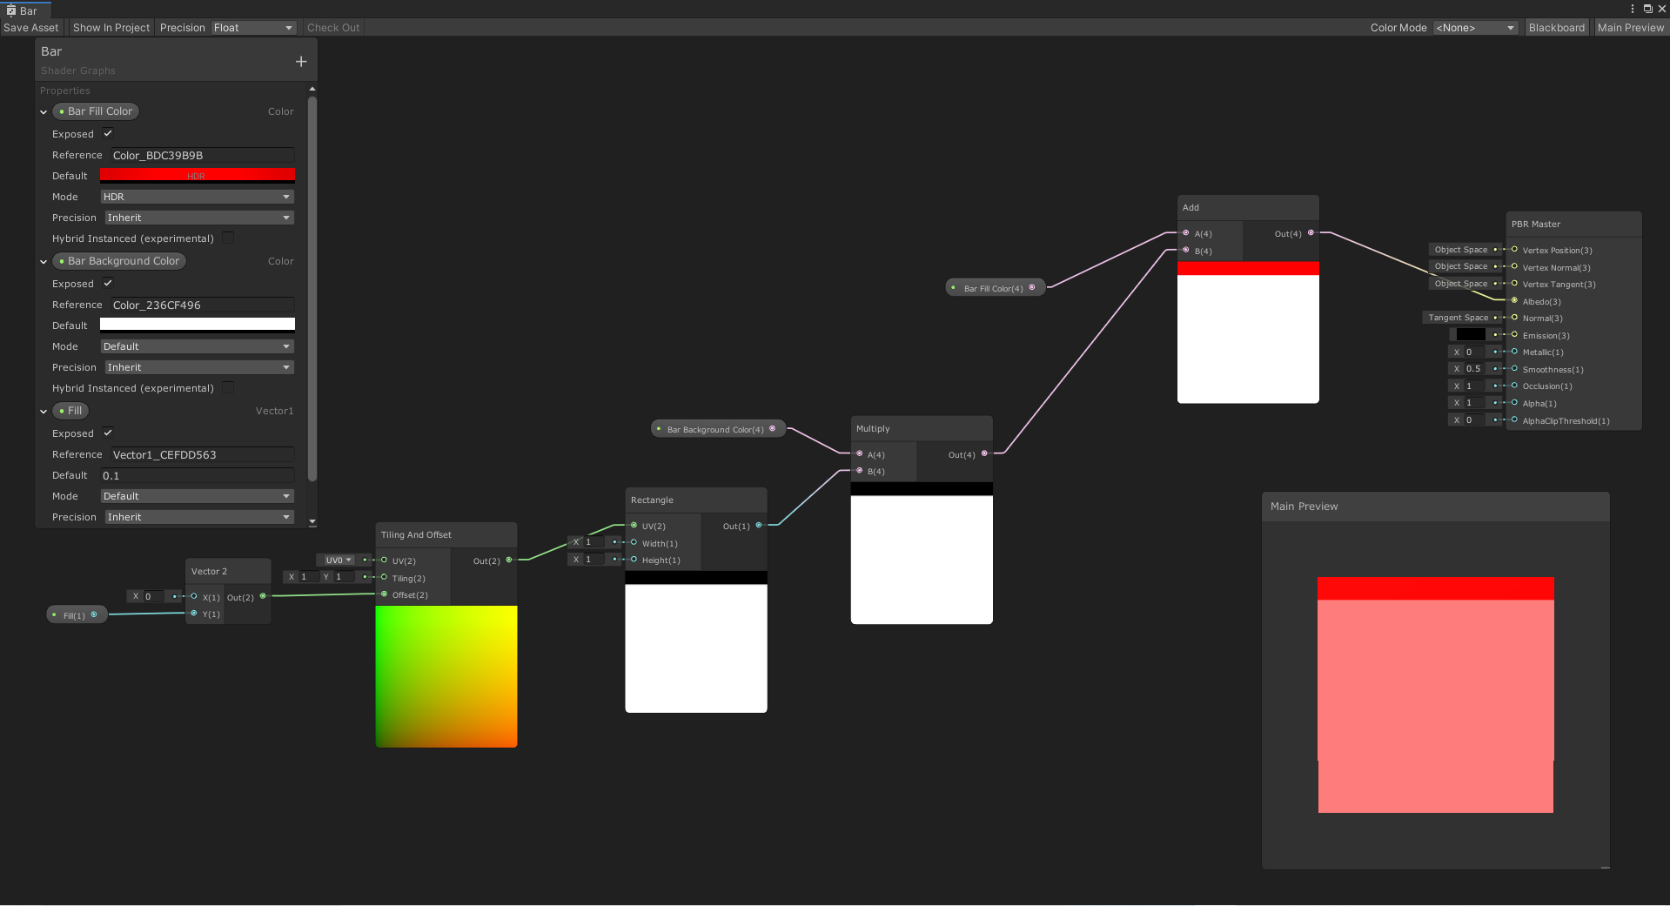The image size is (1670, 906).
Task: Click PBR Master Albedo(3) input port
Action: [1514, 300]
